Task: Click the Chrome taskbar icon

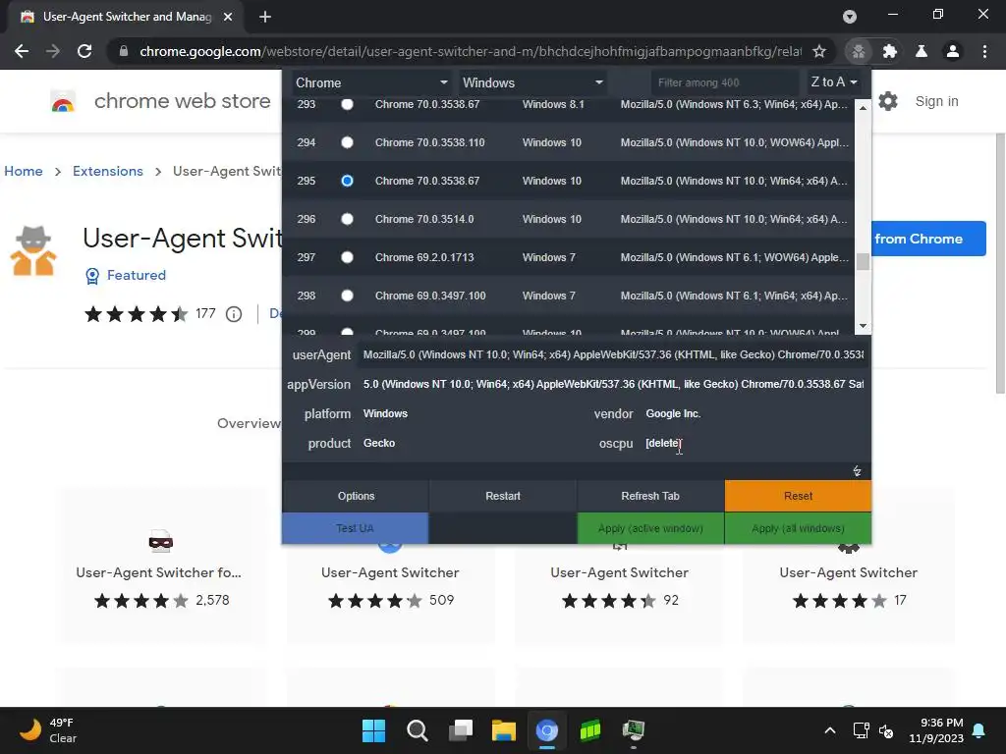Action: [x=546, y=730]
